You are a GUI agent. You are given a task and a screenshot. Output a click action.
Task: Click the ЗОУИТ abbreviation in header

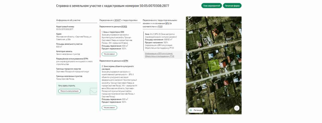tap(117, 20)
